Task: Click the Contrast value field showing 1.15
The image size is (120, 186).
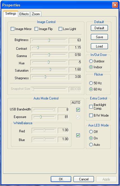Action: coord(75,48)
